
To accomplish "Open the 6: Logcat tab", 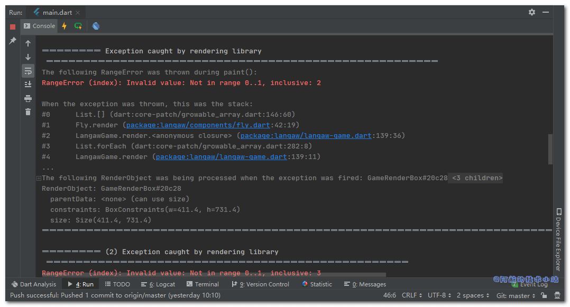I will pyautogui.click(x=158, y=284).
